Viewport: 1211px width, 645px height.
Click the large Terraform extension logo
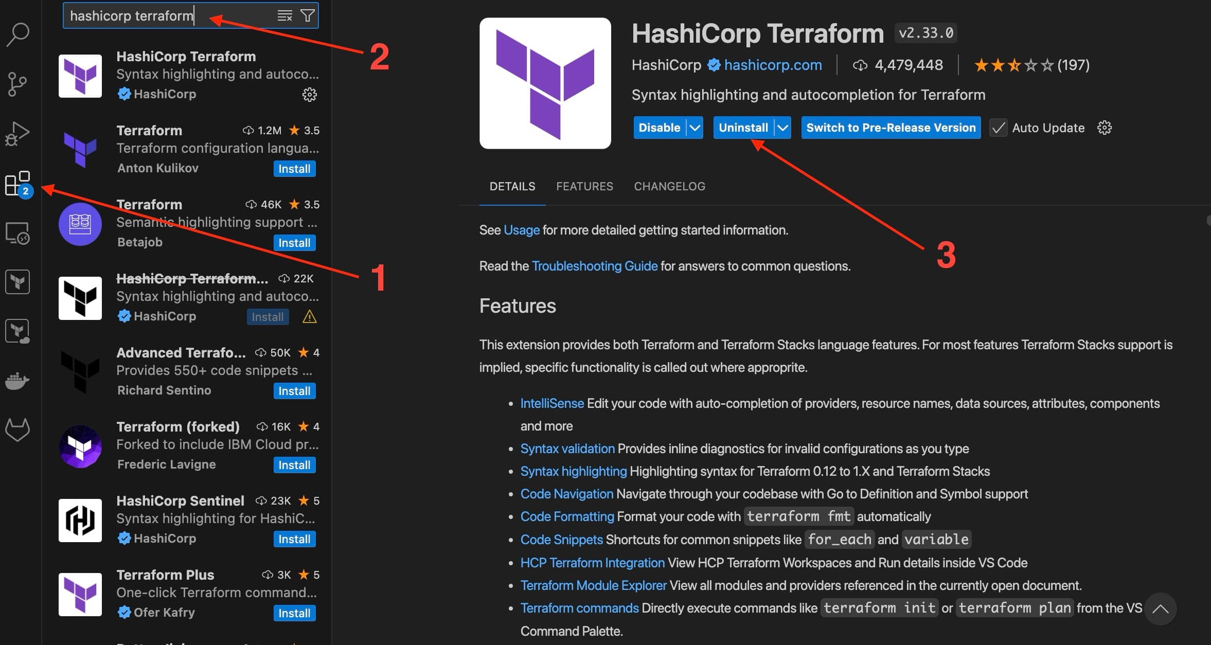click(545, 83)
